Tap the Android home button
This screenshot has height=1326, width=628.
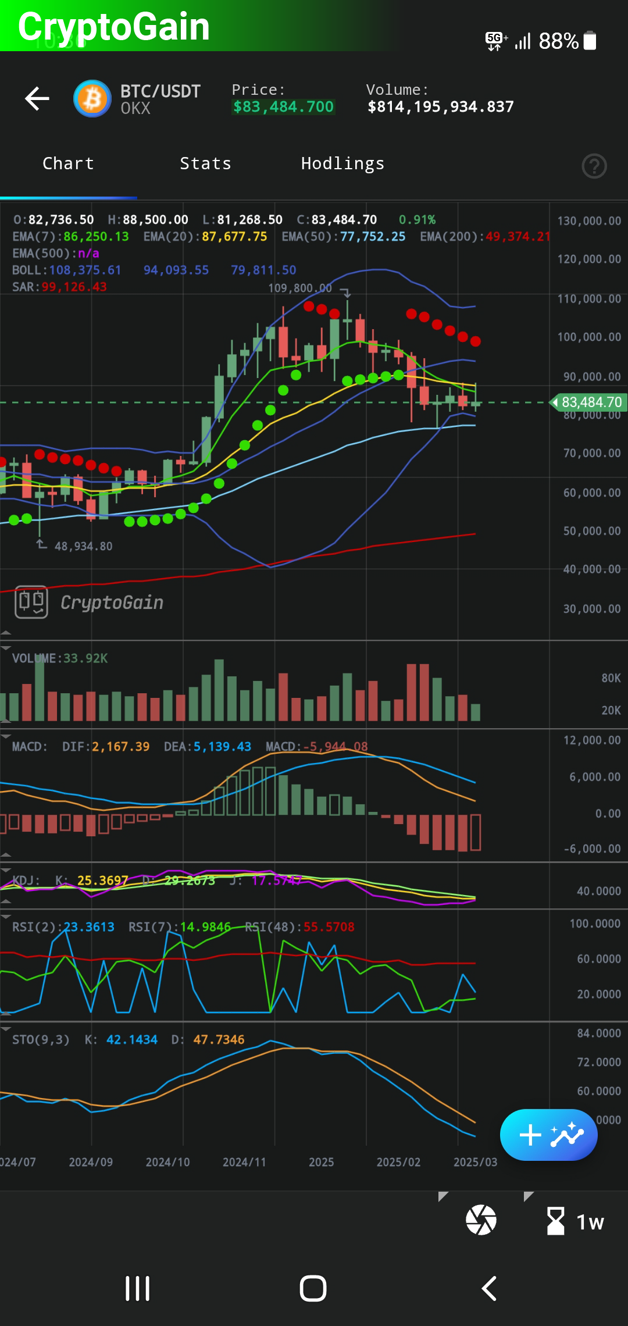point(313,1288)
